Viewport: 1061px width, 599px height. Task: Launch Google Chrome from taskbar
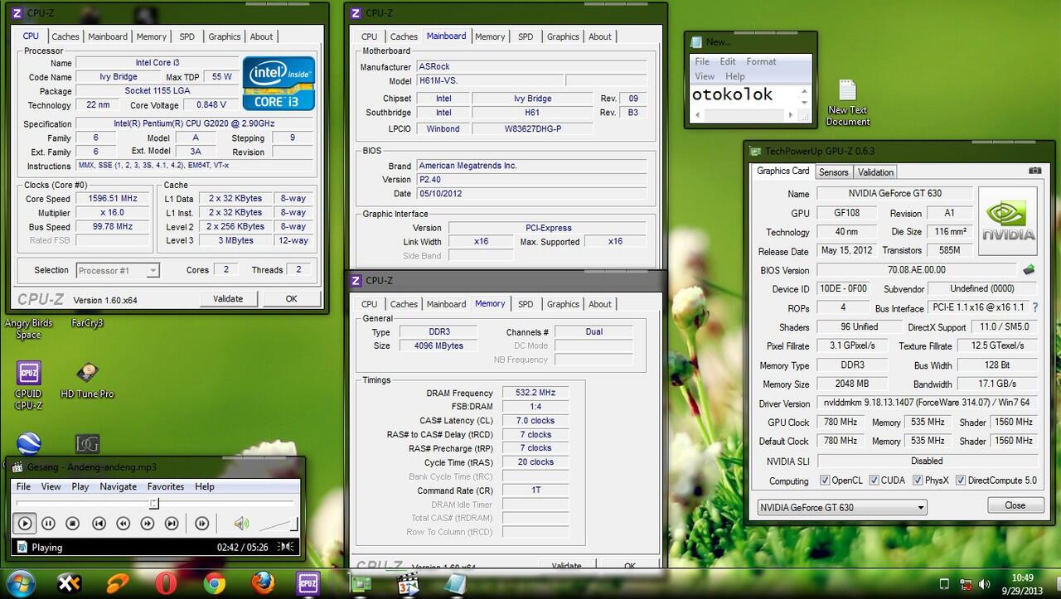[x=215, y=583]
